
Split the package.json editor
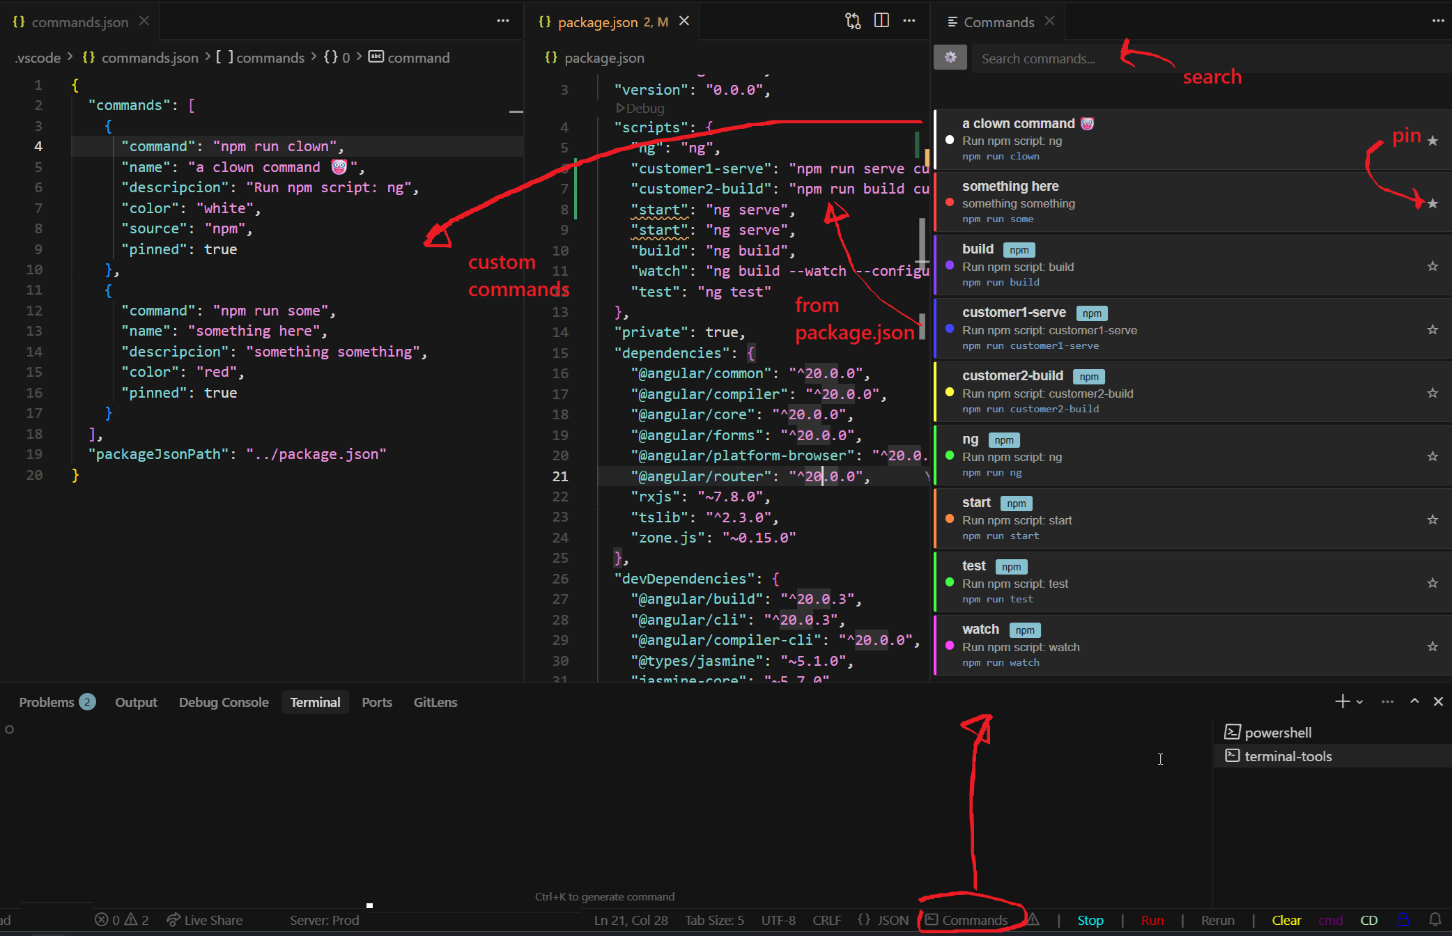tap(881, 21)
